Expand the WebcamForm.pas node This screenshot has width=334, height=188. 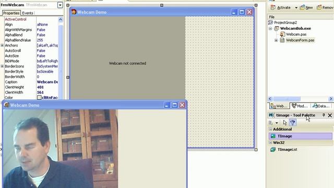276,40
